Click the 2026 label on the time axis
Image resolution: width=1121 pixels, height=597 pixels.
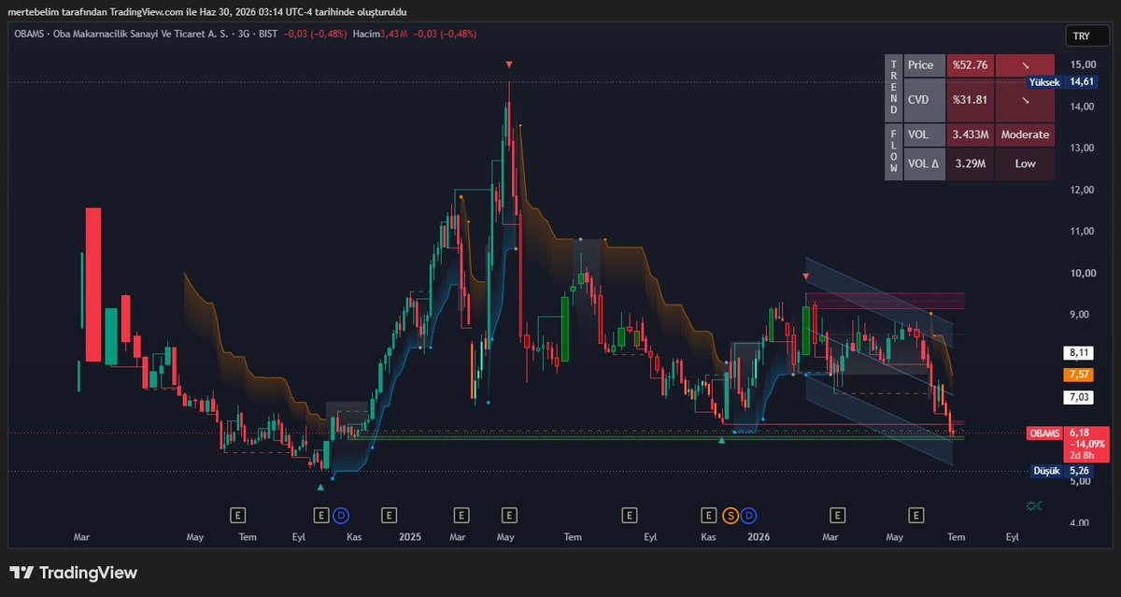[x=759, y=537]
